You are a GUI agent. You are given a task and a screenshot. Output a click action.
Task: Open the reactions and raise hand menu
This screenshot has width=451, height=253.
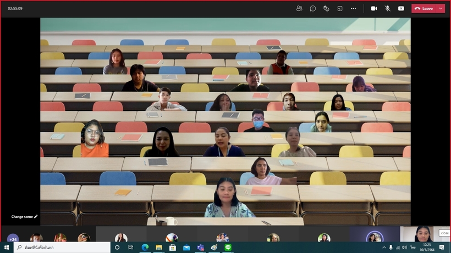point(326,8)
